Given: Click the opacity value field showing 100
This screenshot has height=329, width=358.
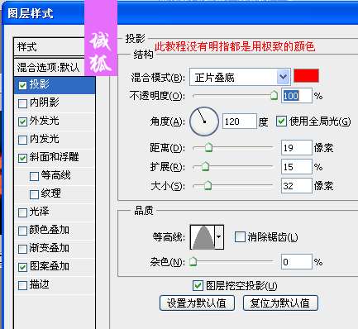Looking at the screenshot, I should pos(297,96).
